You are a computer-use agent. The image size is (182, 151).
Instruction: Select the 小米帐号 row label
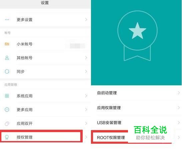tap(24, 44)
